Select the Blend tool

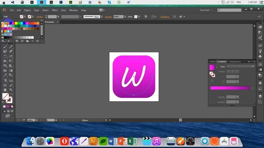pyautogui.click(x=11, y=75)
